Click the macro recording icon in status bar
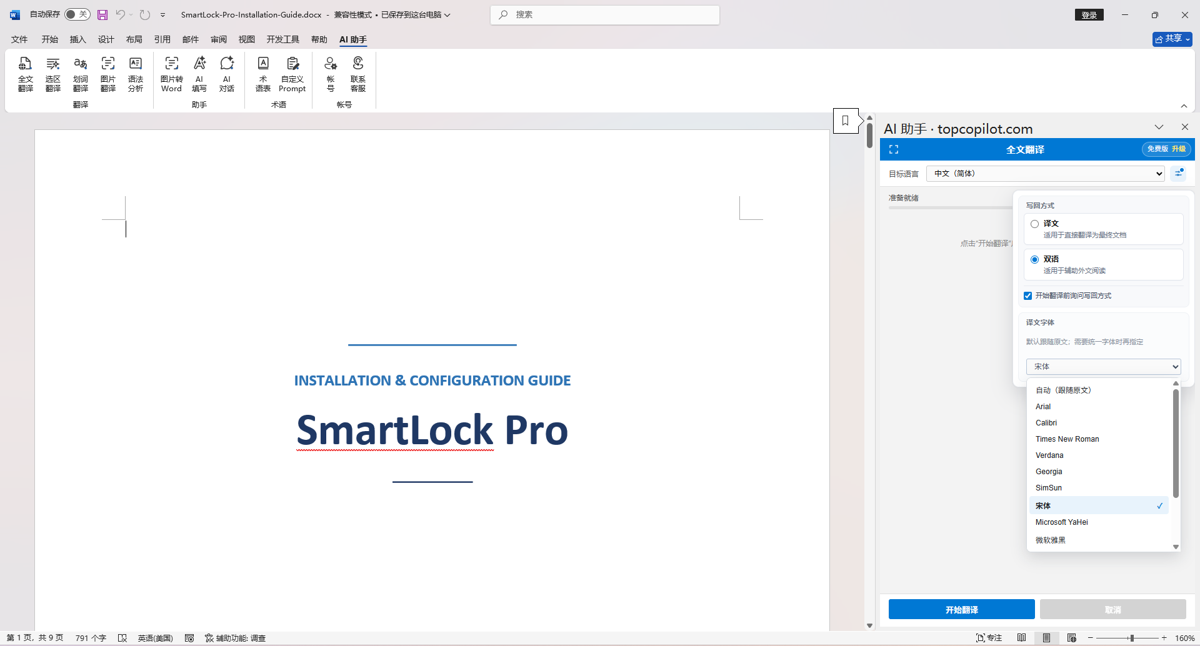This screenshot has height=646, width=1200. 189,638
